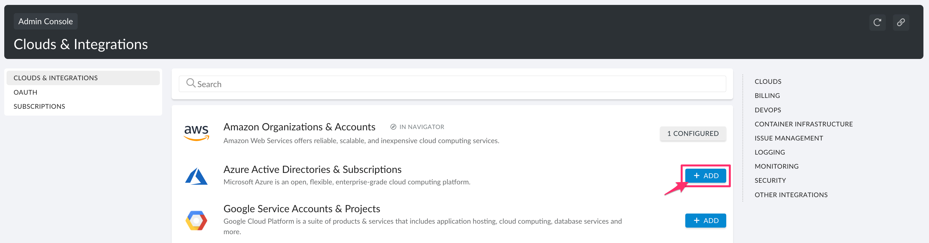
Task: Jump to the DevOps category
Action: pos(768,110)
